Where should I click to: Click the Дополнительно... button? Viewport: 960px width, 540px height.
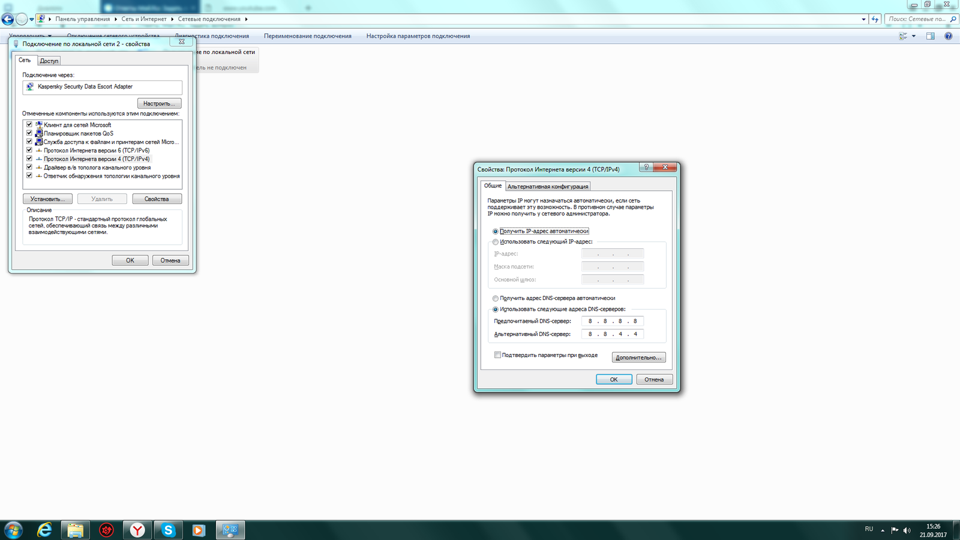pos(639,358)
